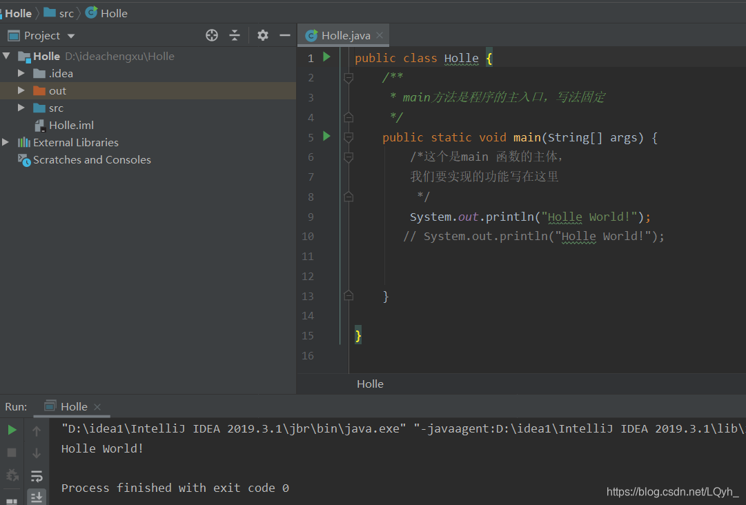Close the Holle.java editor tab

380,35
